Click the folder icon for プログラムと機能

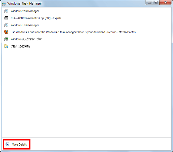point(6,46)
